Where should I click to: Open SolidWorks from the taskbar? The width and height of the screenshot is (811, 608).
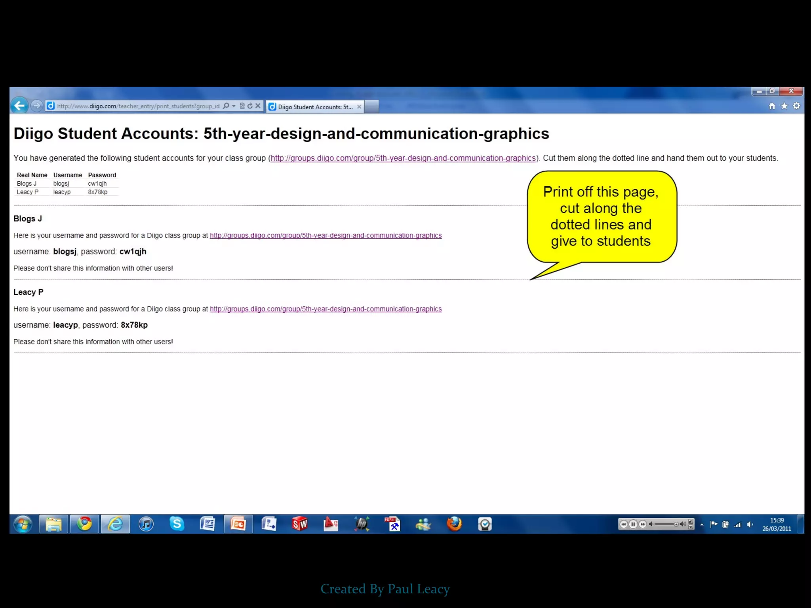(300, 524)
